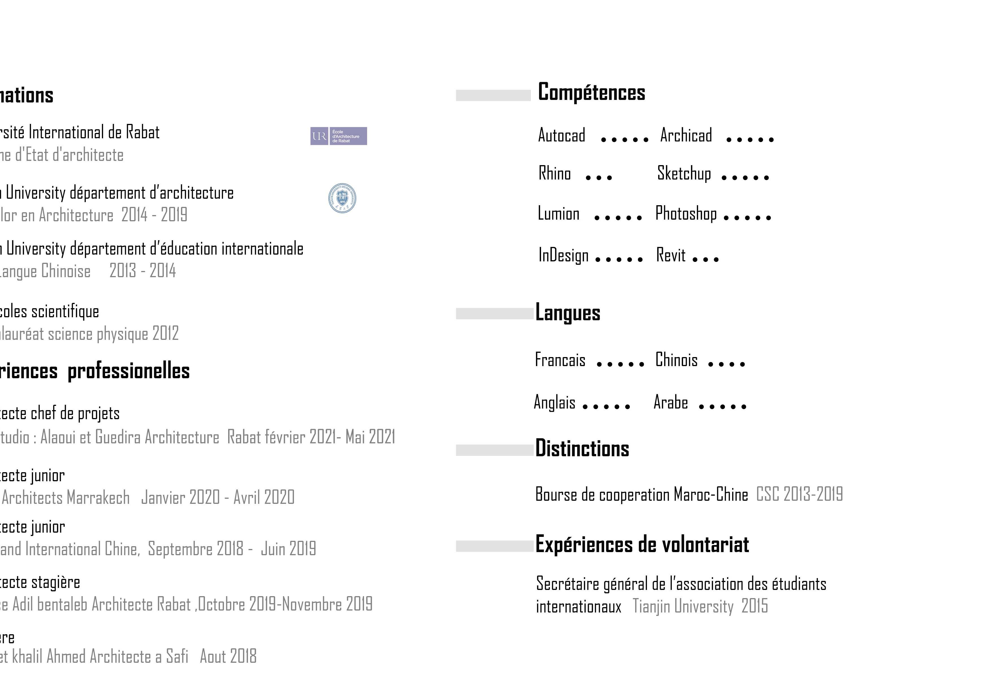Viewport: 992px width, 700px height.
Task: Click the Chinois language label
Action: click(676, 360)
